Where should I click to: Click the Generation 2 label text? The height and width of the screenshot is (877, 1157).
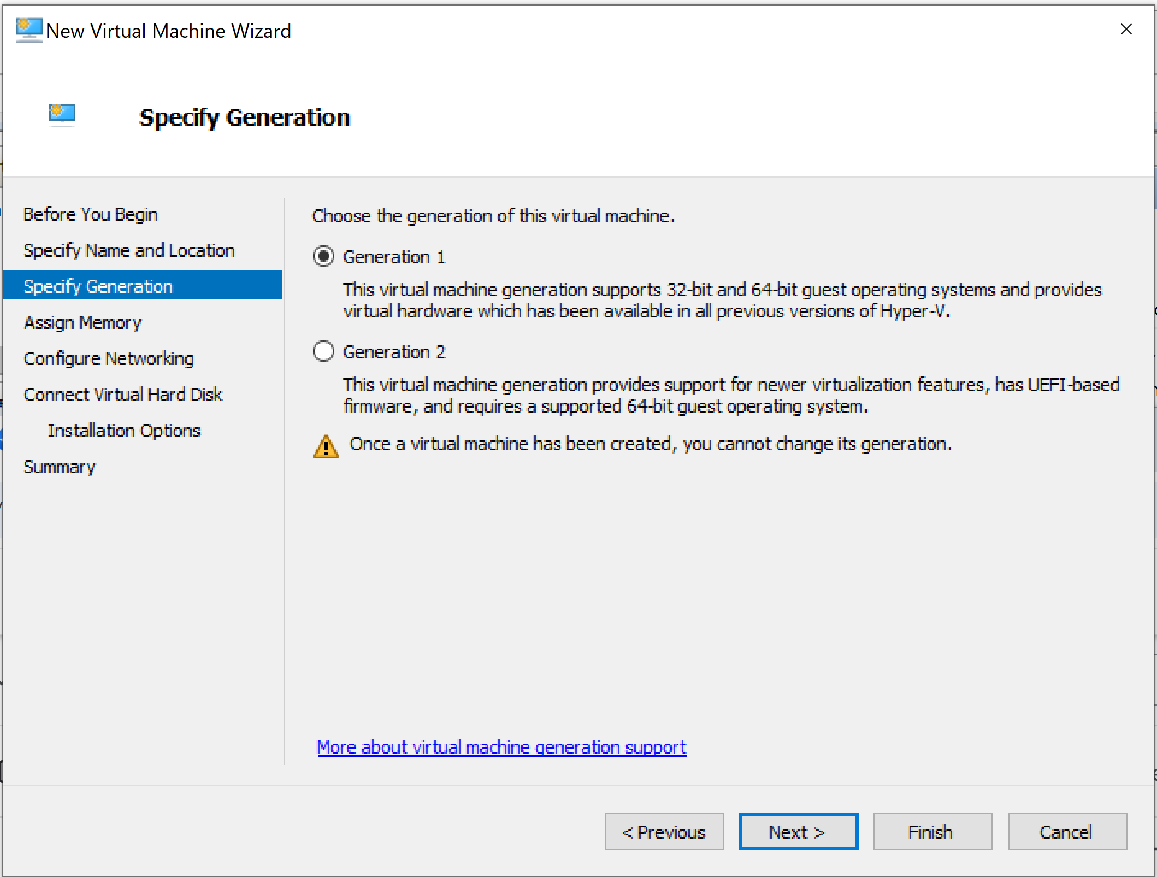pos(394,352)
